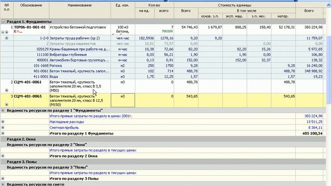
Task: Select the code cell 'СЦМ-401-0065'
Action: [x=27, y=96]
